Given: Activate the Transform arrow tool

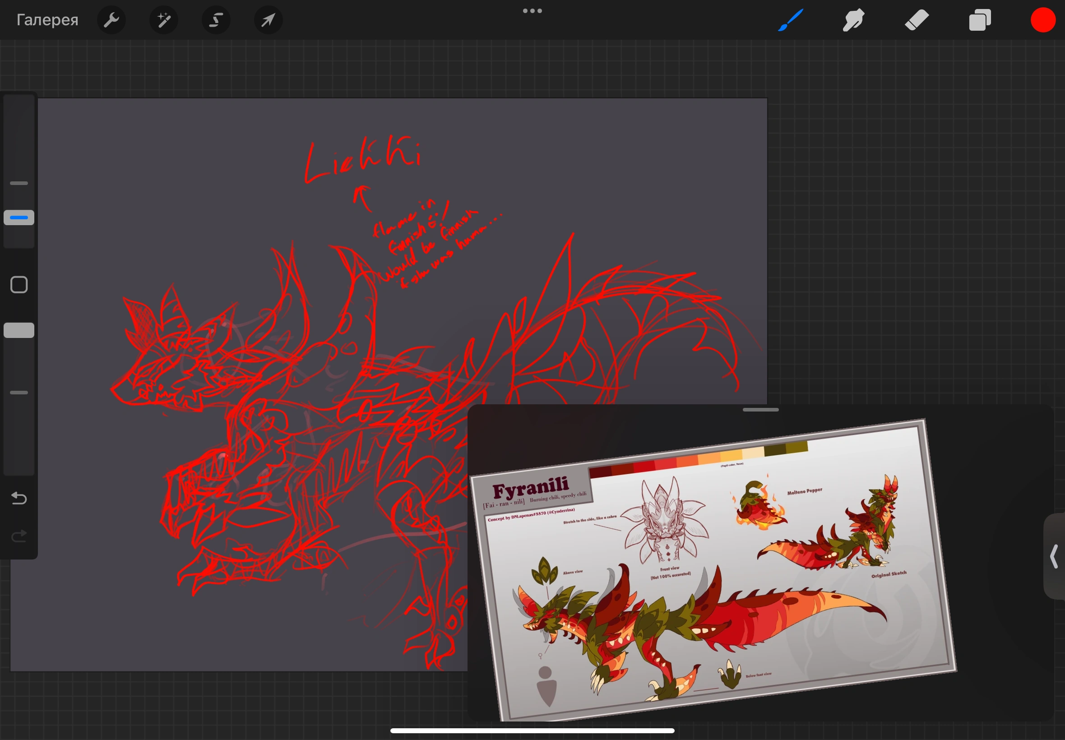Looking at the screenshot, I should (269, 20).
